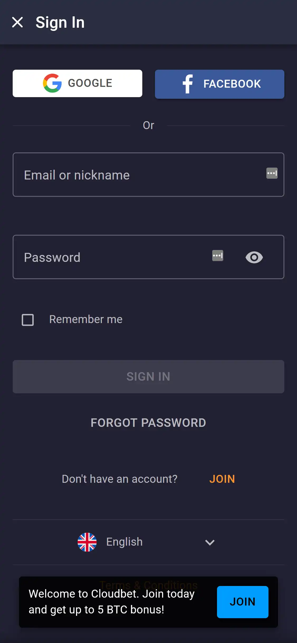Sign in with Facebook button
The height and width of the screenshot is (643, 297).
219,84
